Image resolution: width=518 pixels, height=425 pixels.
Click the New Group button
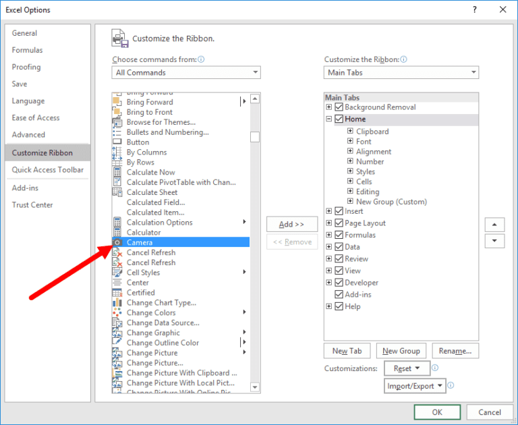[x=401, y=351]
